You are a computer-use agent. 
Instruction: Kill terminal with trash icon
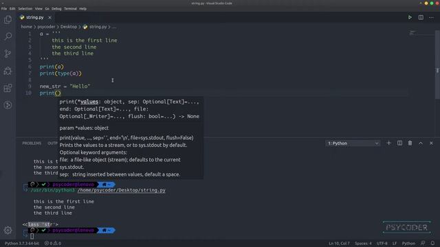pyautogui.click(x=410, y=143)
